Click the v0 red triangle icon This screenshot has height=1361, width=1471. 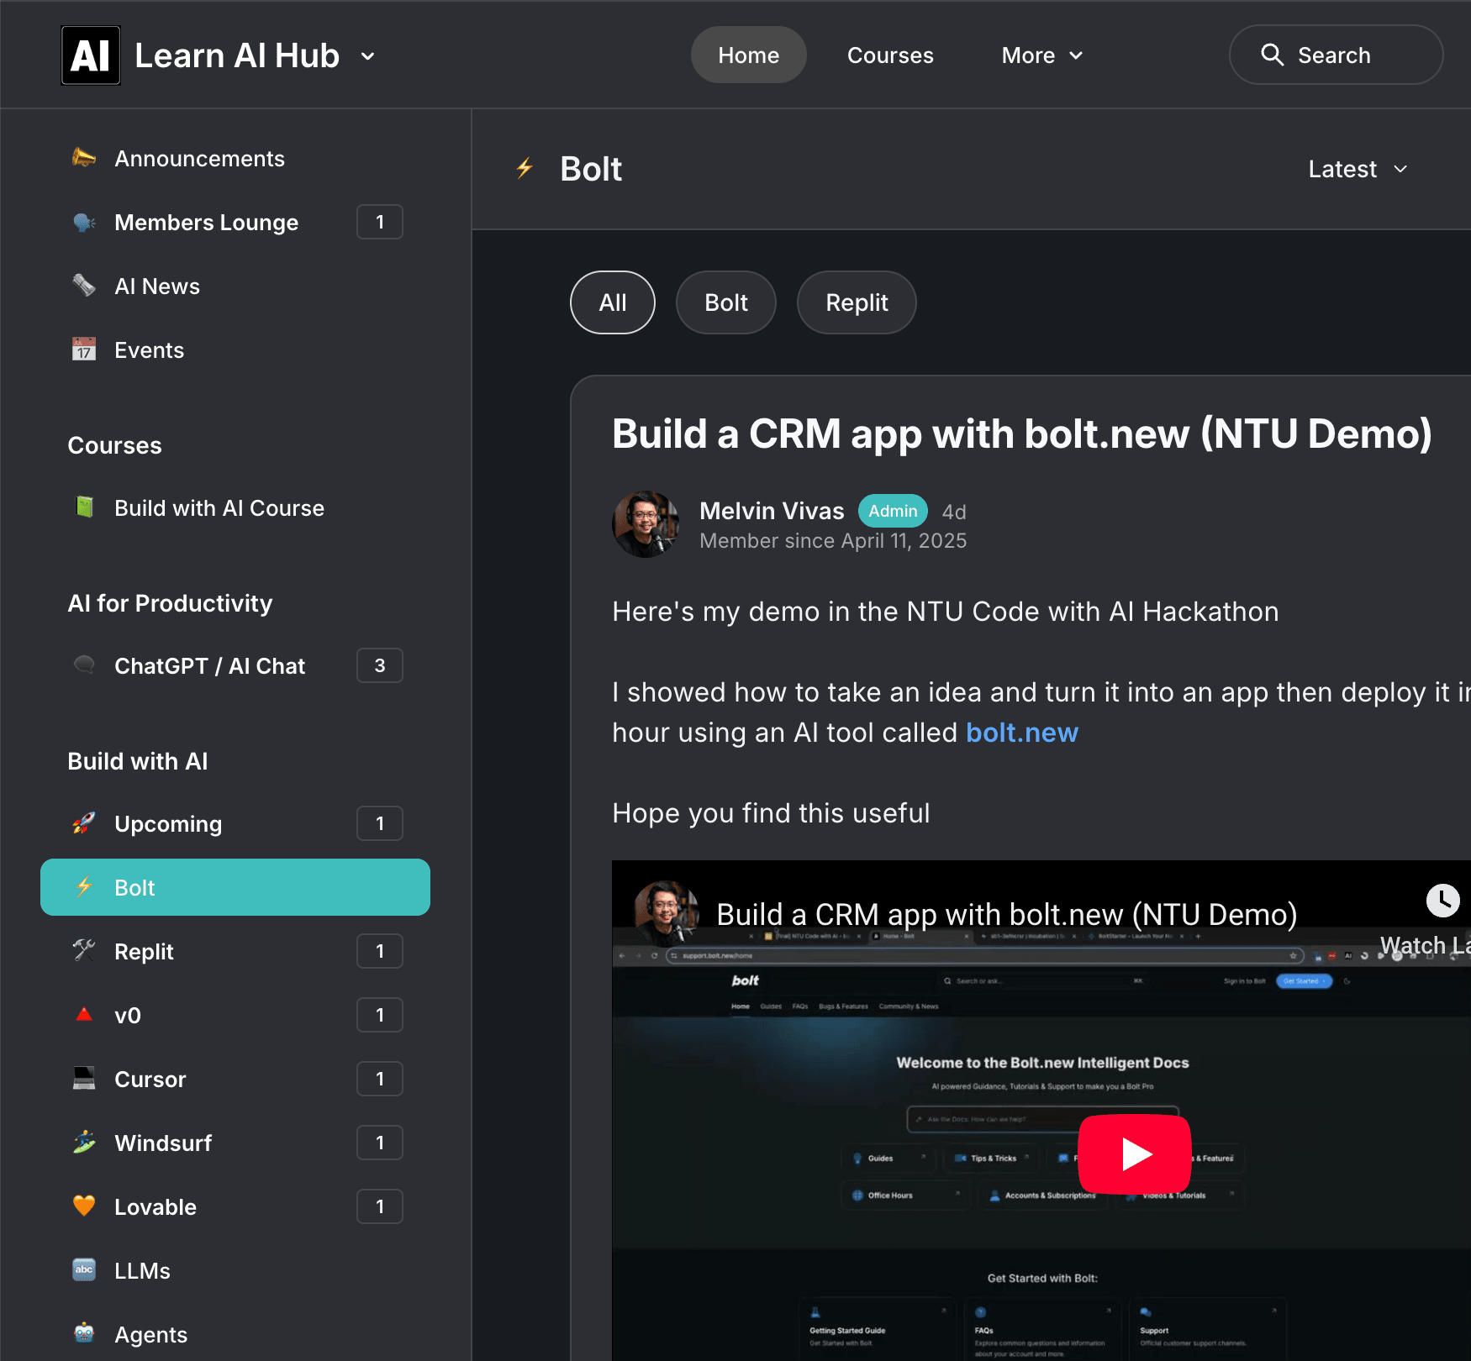point(83,1015)
